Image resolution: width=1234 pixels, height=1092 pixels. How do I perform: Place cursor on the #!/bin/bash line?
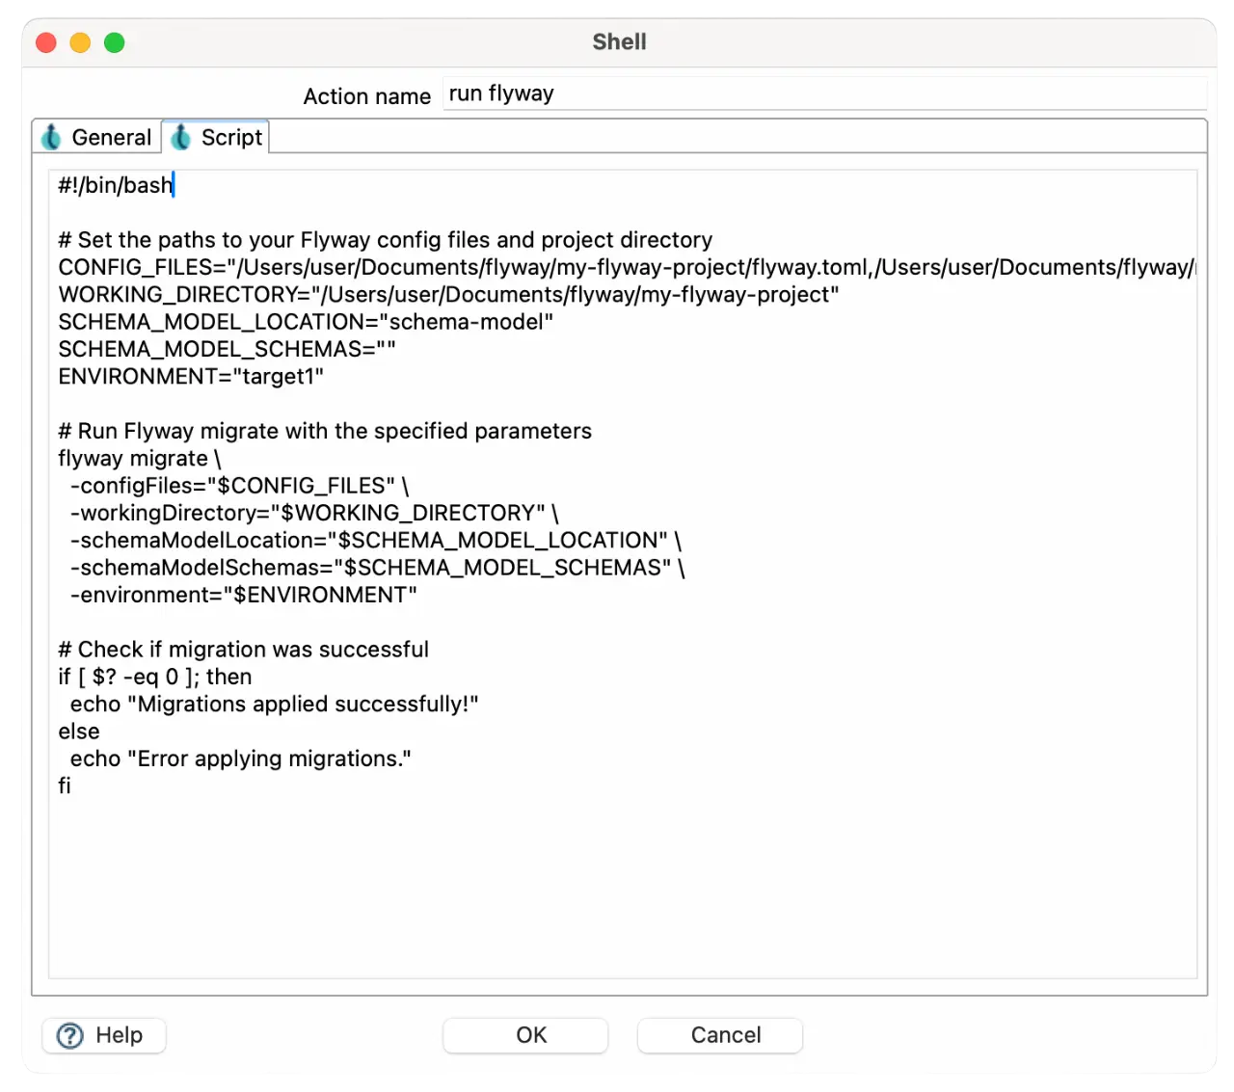[x=116, y=185]
